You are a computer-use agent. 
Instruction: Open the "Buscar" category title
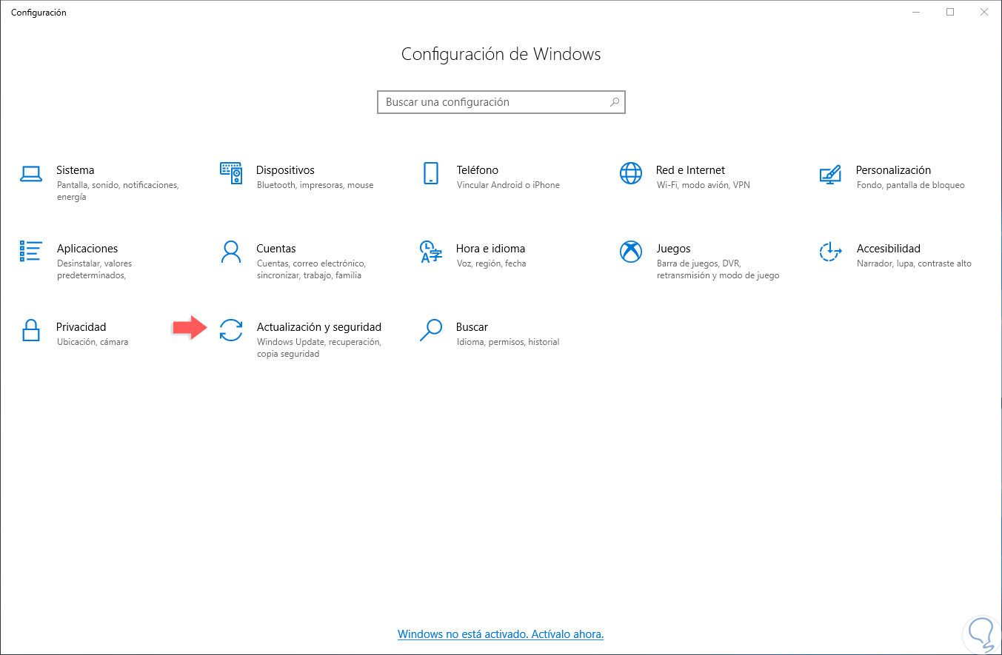[x=472, y=327]
